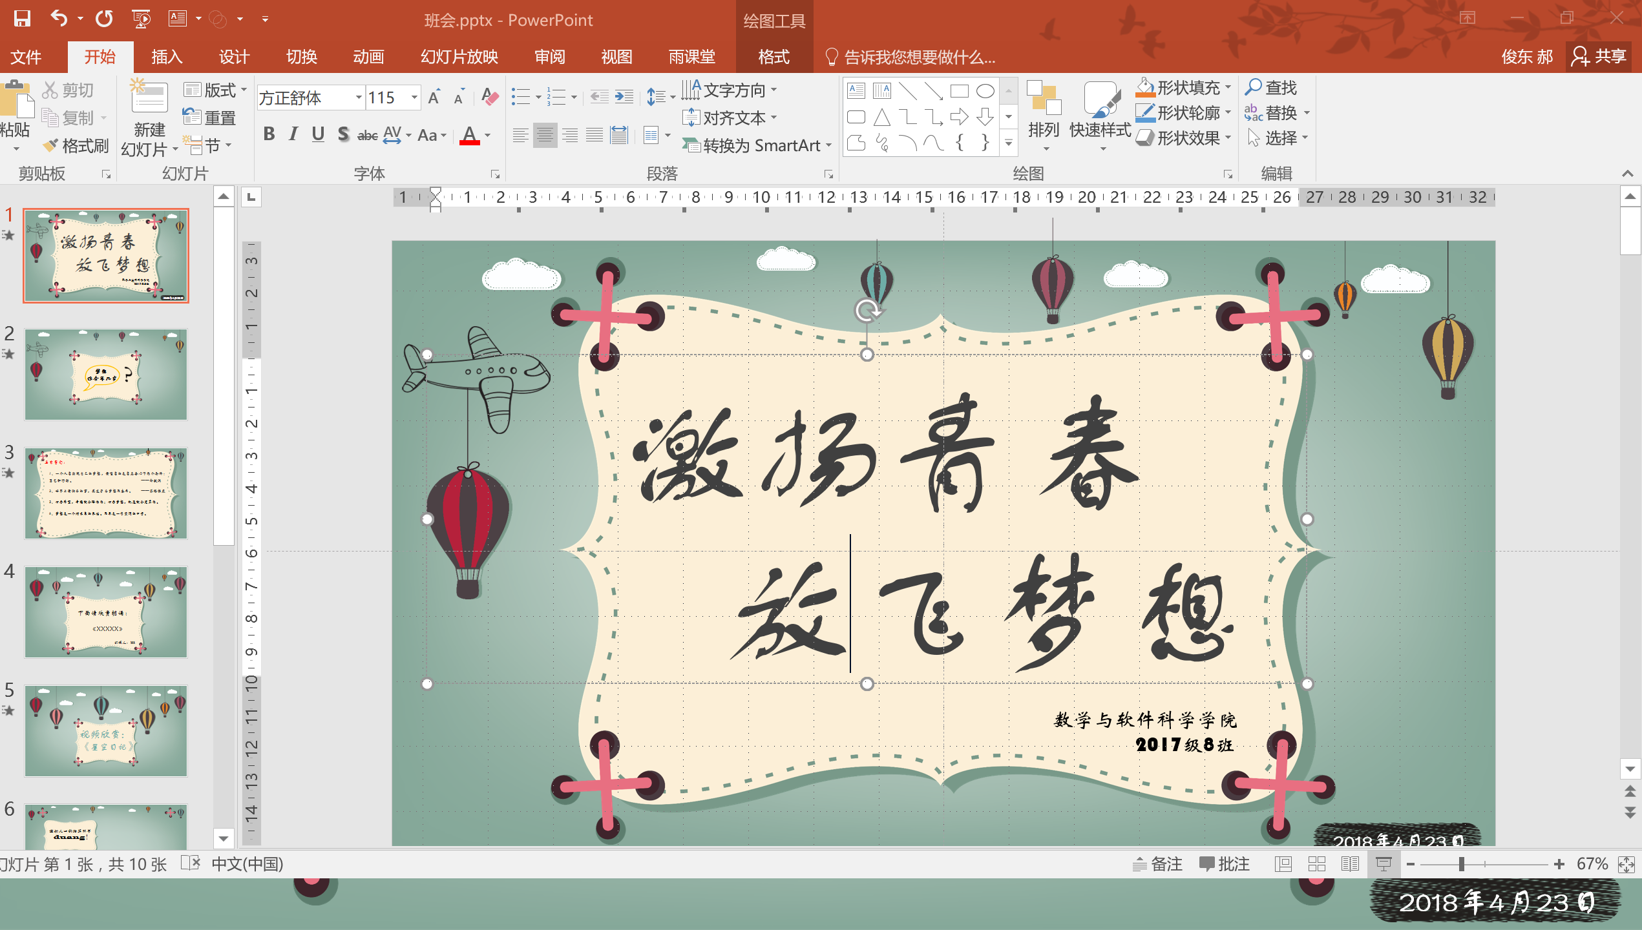Select the Format Painter brush icon
Image resolution: width=1642 pixels, height=930 pixels.
tap(50, 146)
